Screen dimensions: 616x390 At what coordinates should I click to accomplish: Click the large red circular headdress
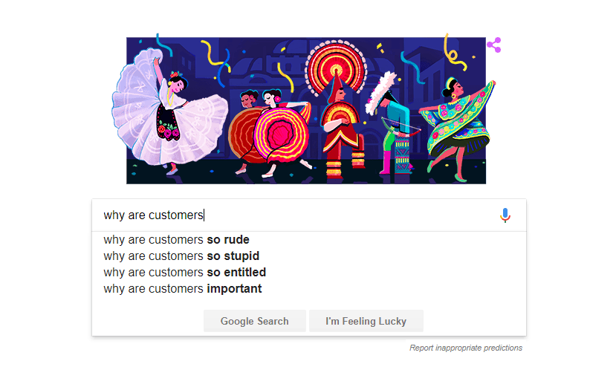pyautogui.click(x=336, y=69)
